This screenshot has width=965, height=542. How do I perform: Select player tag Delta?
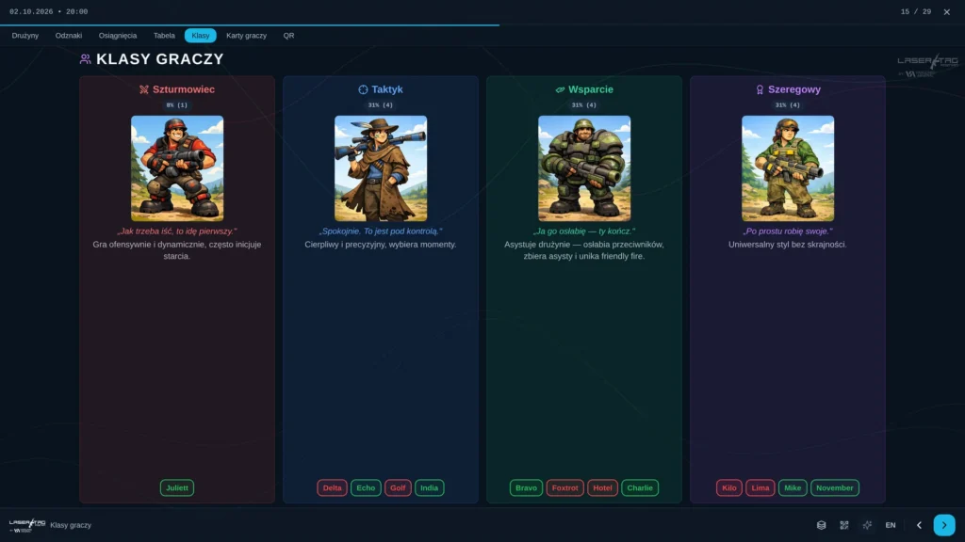tap(333, 488)
